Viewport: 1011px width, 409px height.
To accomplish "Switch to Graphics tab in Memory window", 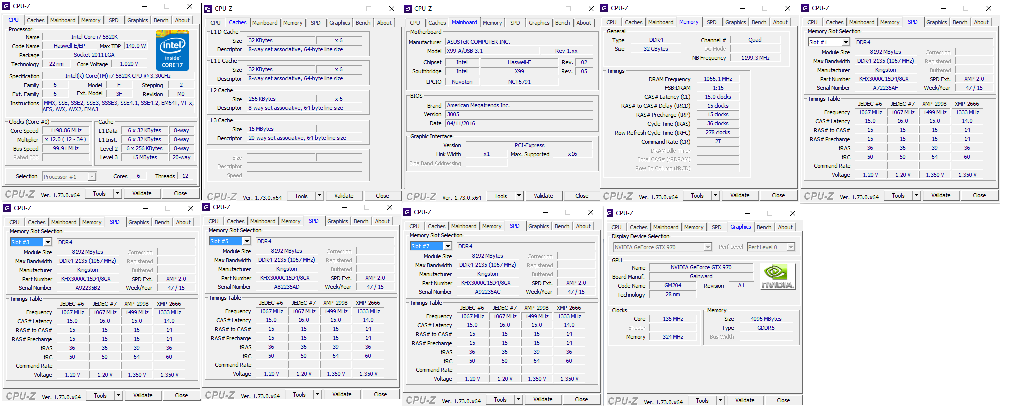I will [x=736, y=22].
